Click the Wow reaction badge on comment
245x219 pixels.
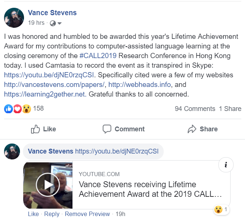coord(219,210)
